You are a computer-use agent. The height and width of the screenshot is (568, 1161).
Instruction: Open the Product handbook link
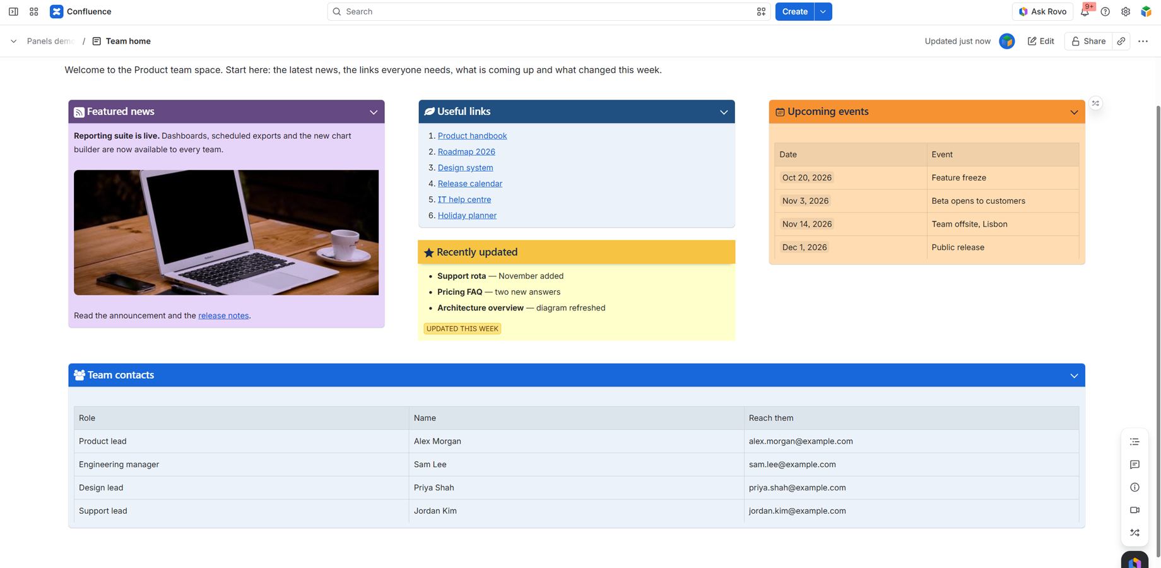(472, 136)
